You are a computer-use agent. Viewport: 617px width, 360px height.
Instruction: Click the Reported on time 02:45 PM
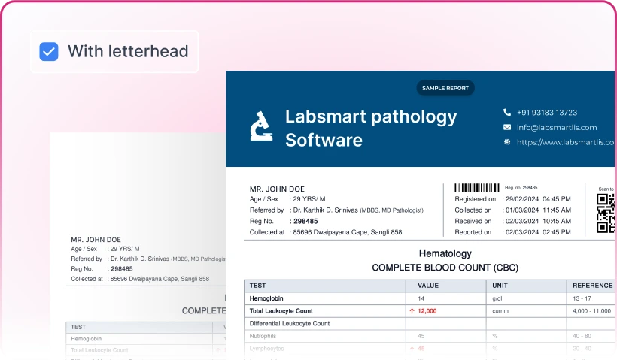556,232
